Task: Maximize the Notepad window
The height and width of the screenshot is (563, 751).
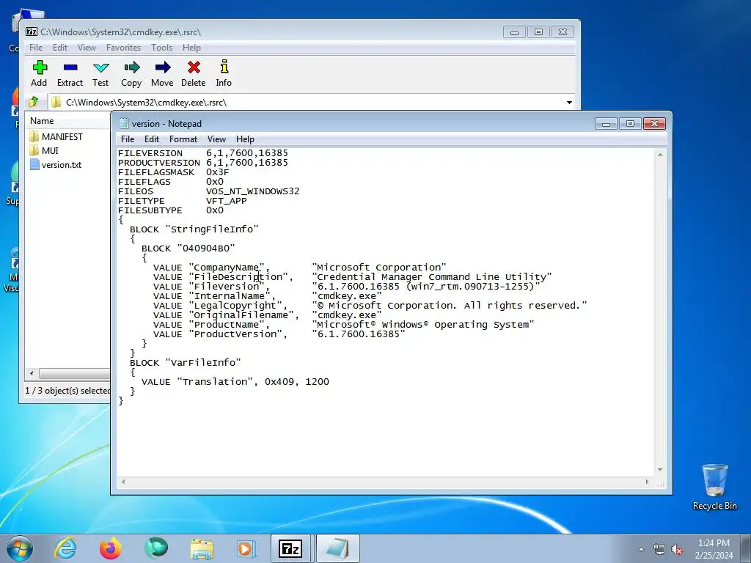Action: pyautogui.click(x=630, y=124)
